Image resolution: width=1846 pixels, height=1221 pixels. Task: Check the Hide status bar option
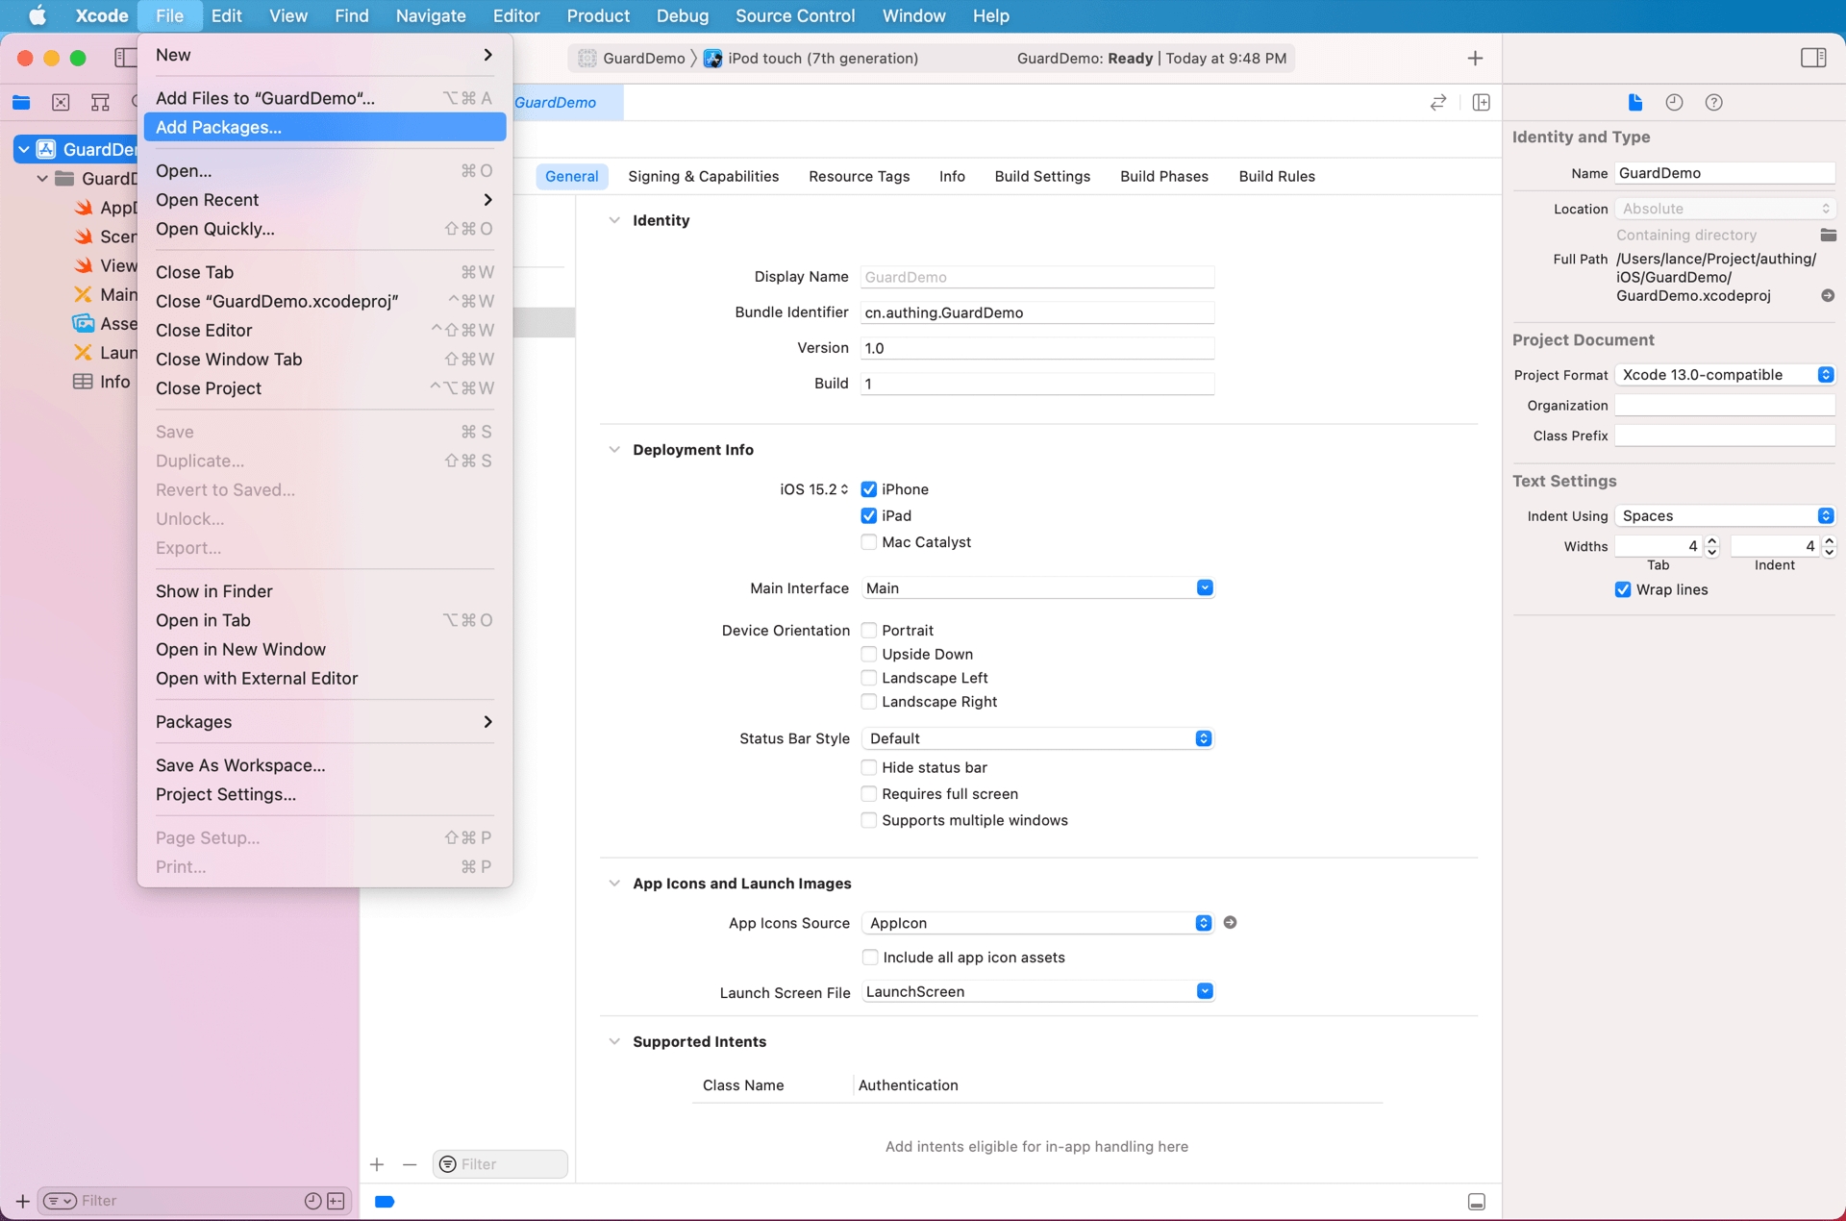[x=869, y=767]
